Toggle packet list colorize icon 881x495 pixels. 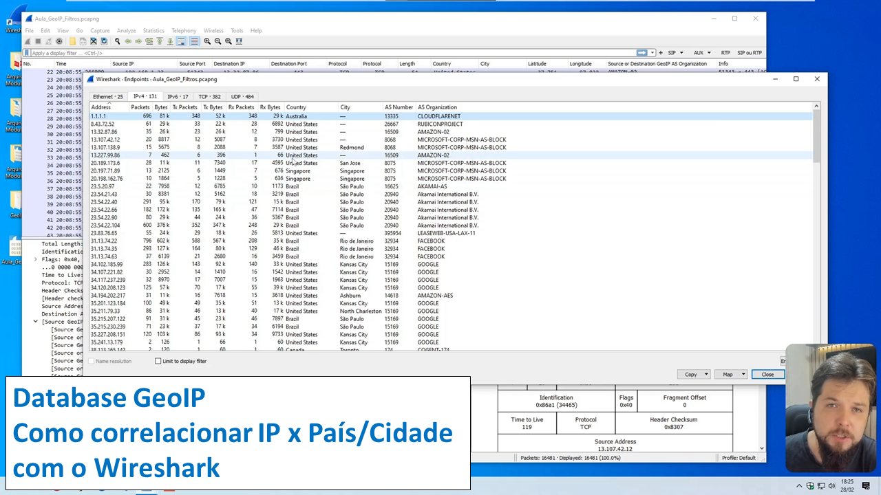[194, 41]
